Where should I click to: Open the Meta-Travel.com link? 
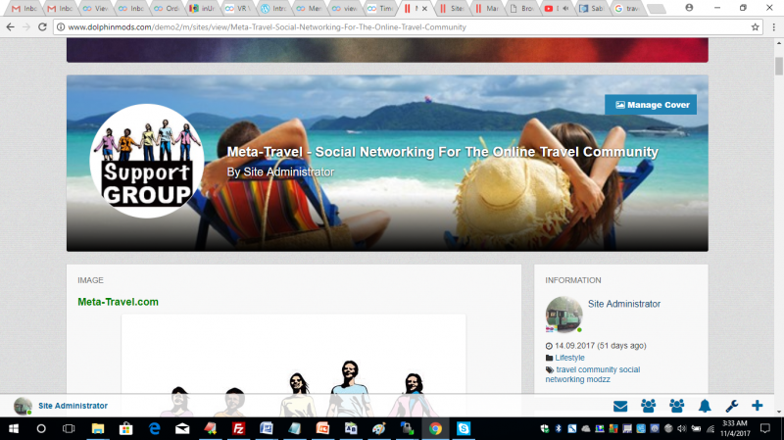pyautogui.click(x=118, y=302)
